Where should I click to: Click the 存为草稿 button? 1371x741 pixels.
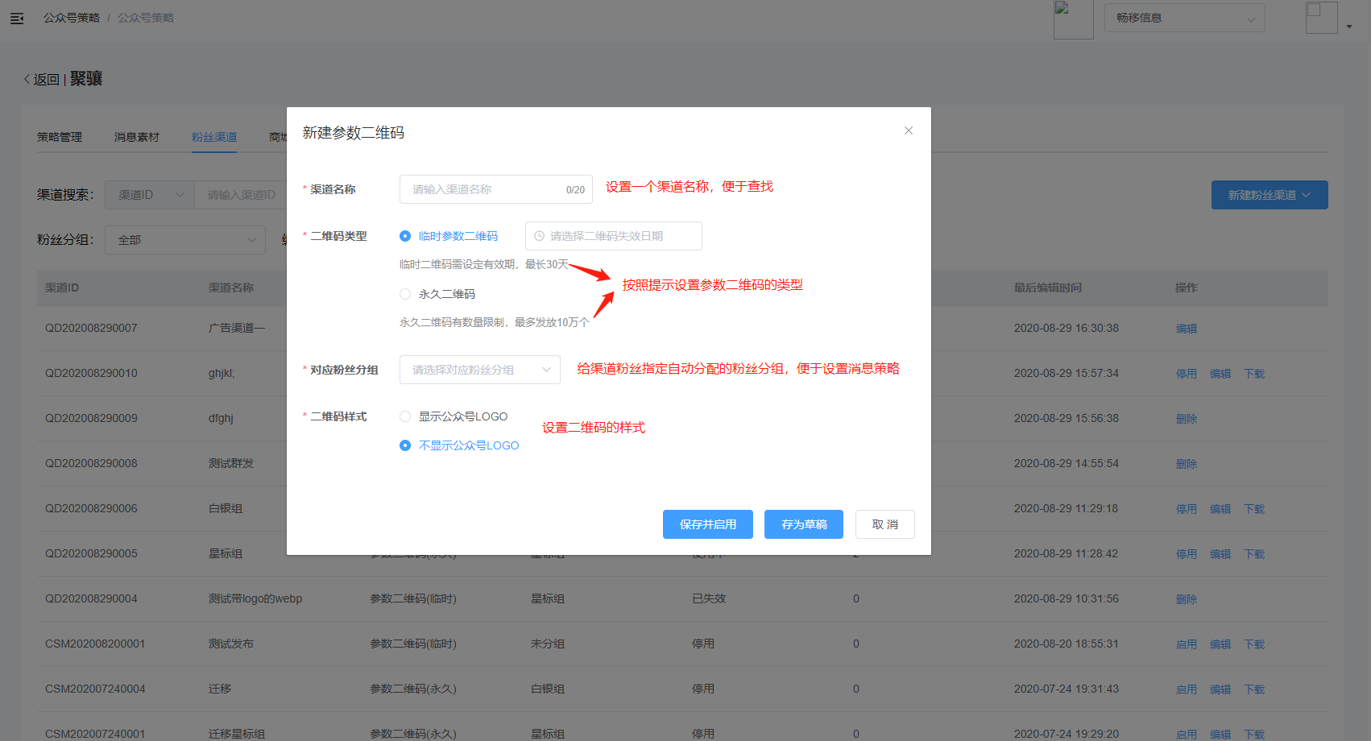(803, 524)
